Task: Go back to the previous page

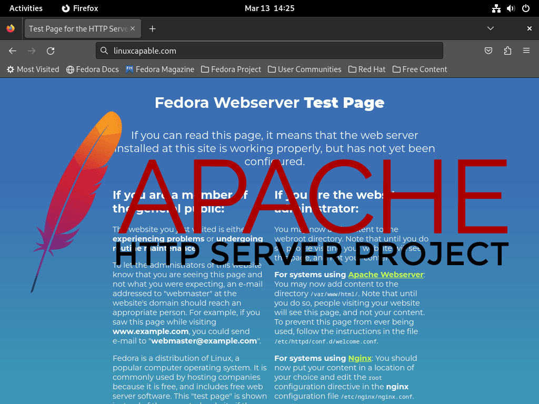Action: point(13,51)
